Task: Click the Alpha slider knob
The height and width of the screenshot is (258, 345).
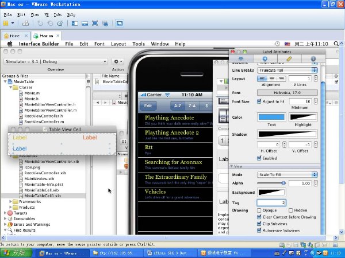Action: [x=283, y=183]
